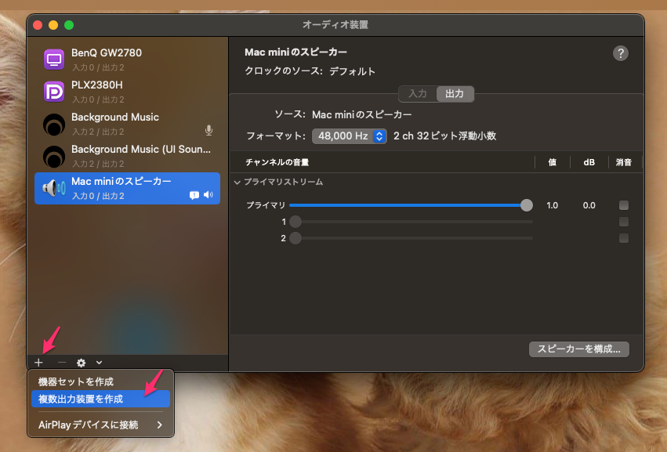Image resolution: width=667 pixels, height=452 pixels.
Task: Toggle mute checkbox for the プライマリ channel
Action: tap(624, 205)
